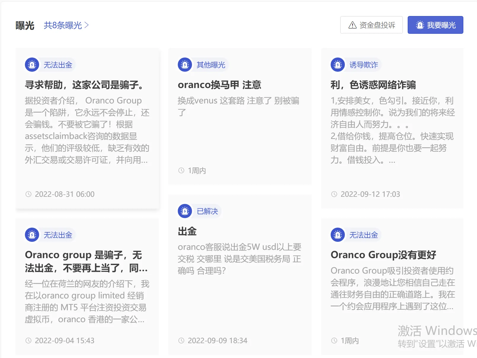Screen dimensions: 477x358
Task: Click description starting 据投资者介绍， Oranco Group
Action: [87, 130]
